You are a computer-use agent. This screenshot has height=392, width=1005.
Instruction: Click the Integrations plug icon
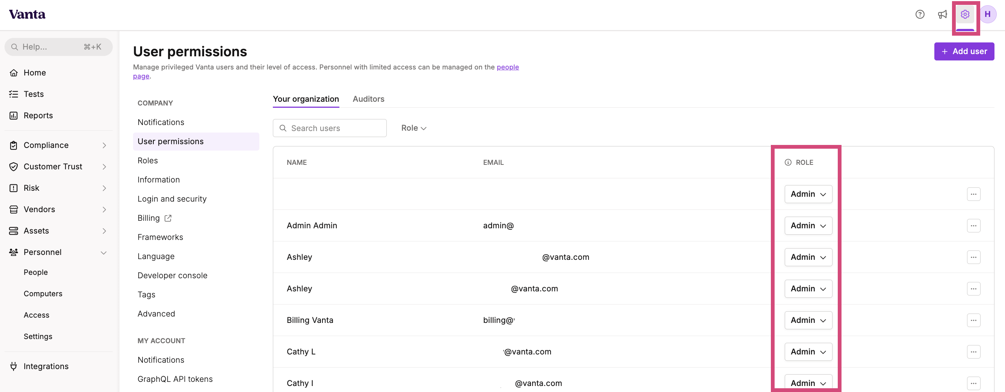point(14,366)
